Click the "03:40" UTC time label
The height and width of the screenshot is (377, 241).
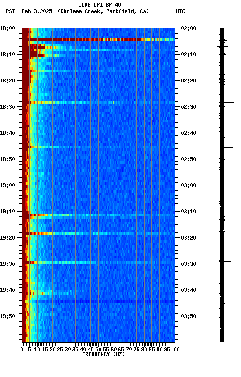point(189,291)
